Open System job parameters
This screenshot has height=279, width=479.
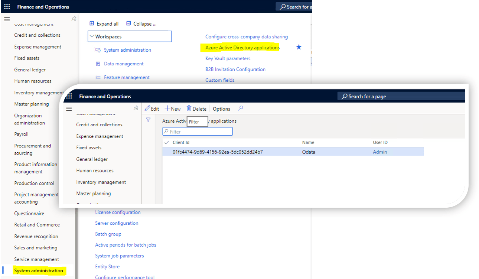tap(120, 256)
